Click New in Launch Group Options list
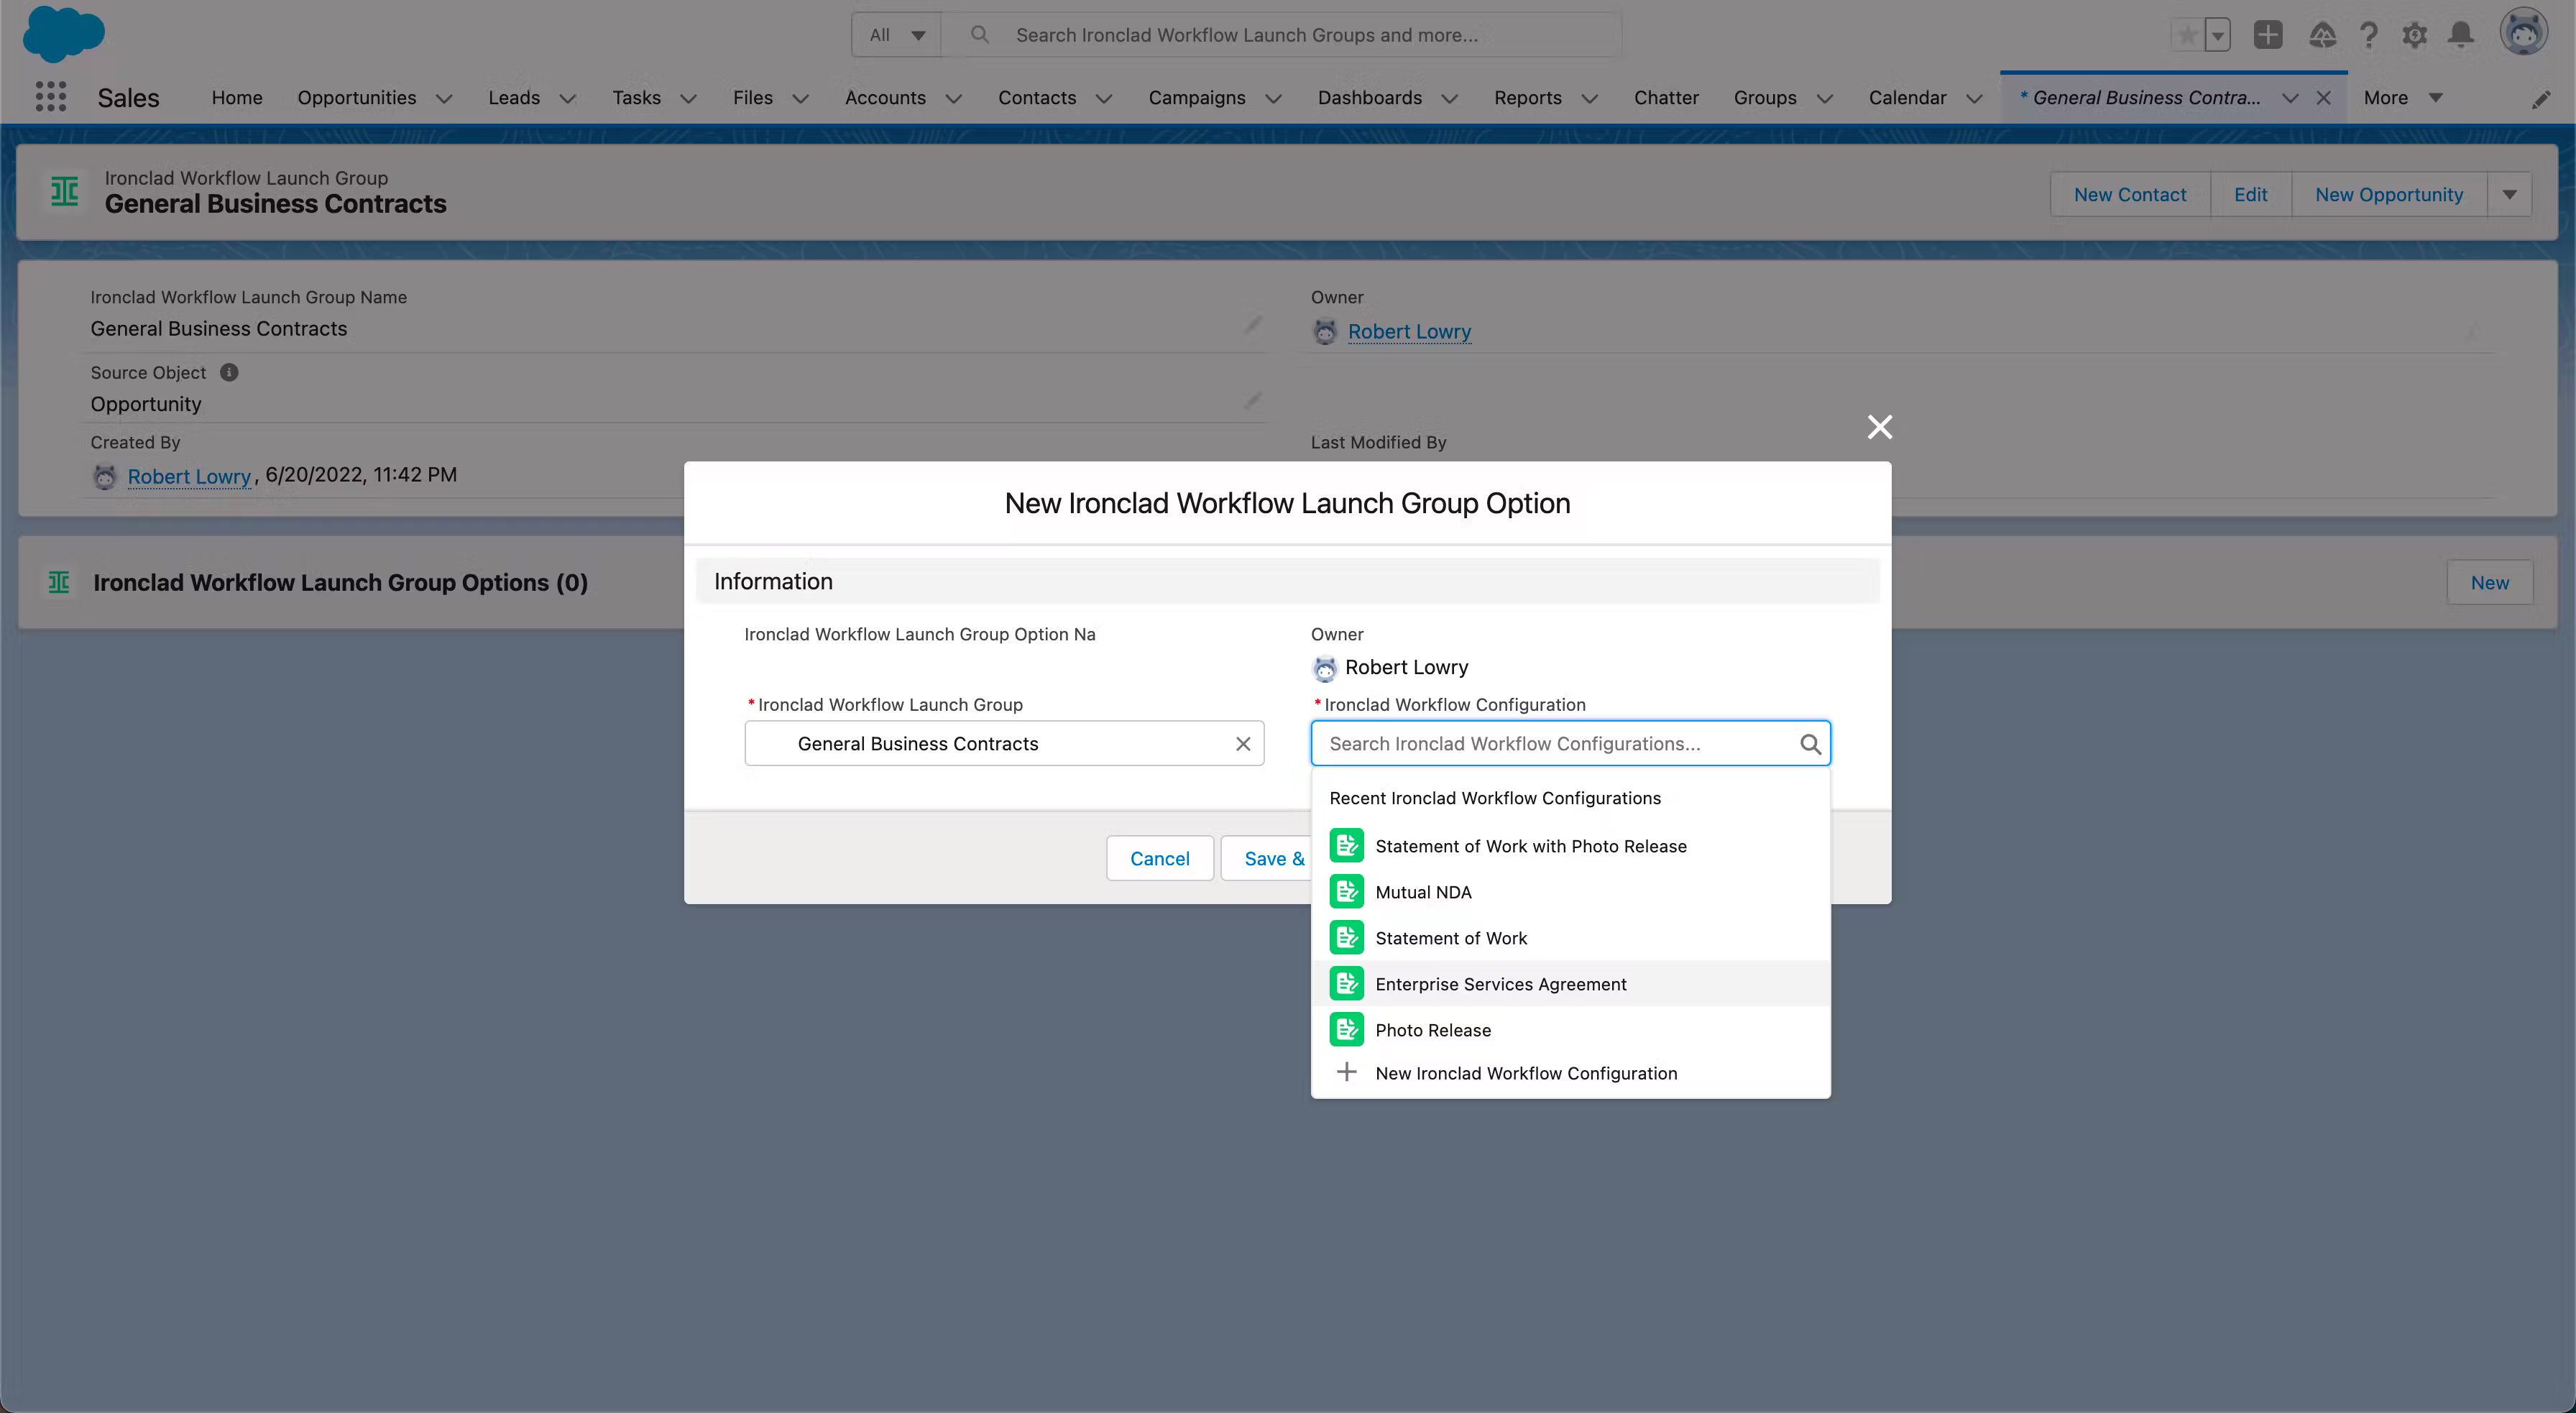The height and width of the screenshot is (1413, 2576). coord(2489,583)
